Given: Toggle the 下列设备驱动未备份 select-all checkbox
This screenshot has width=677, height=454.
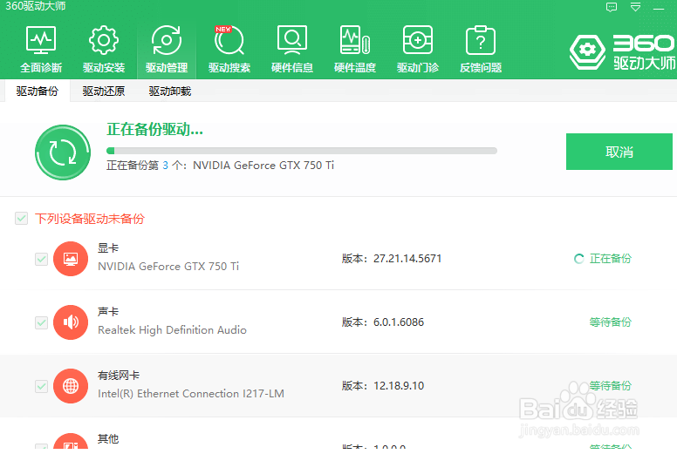Looking at the screenshot, I should click(x=21, y=219).
